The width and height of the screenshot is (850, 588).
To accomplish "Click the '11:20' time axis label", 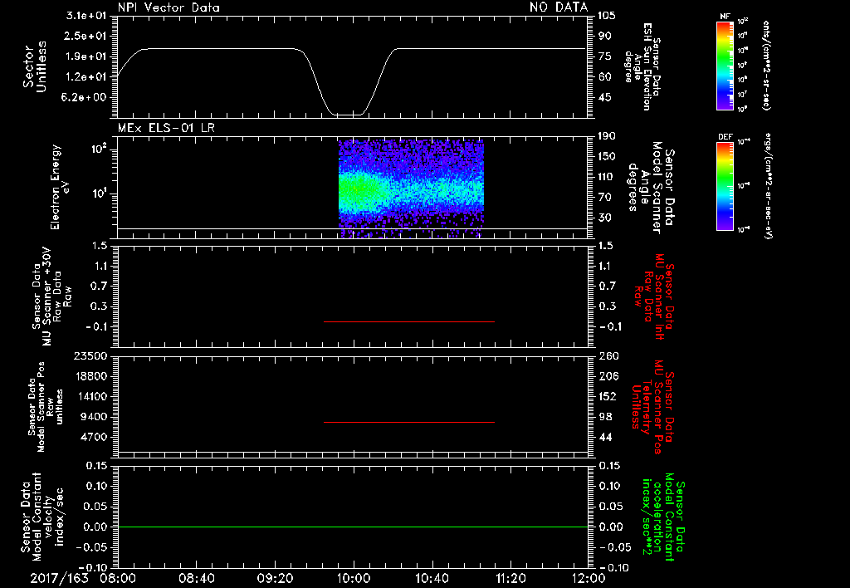I will 510,578.
